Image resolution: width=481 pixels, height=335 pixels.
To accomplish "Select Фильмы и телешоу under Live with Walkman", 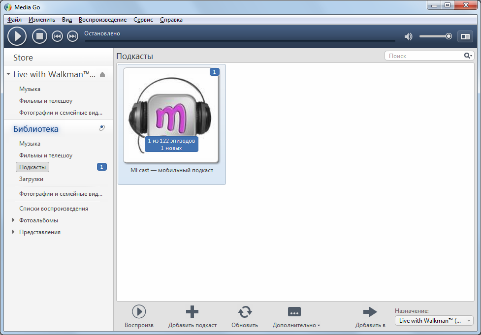I will coord(46,101).
